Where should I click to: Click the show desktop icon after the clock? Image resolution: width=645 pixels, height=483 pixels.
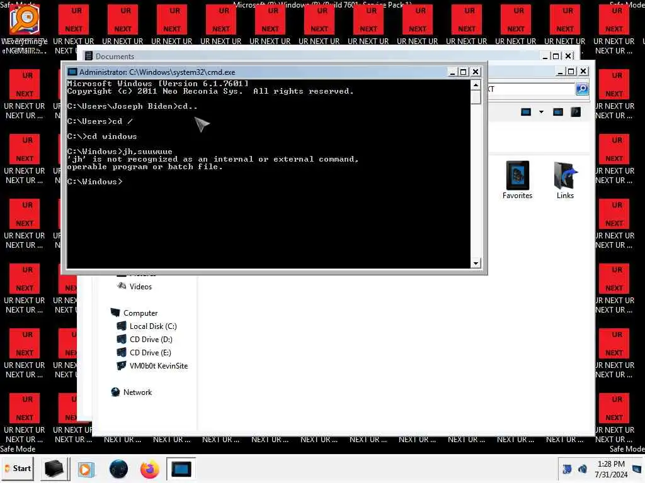pos(637,469)
